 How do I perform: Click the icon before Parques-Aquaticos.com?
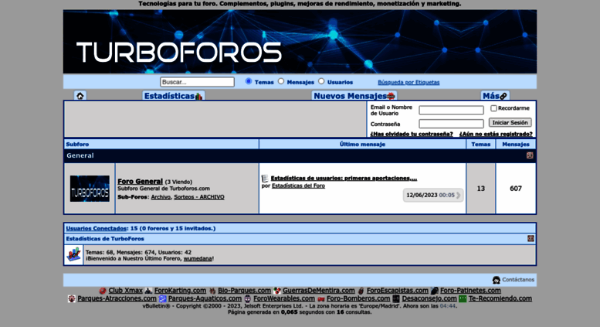click(163, 298)
